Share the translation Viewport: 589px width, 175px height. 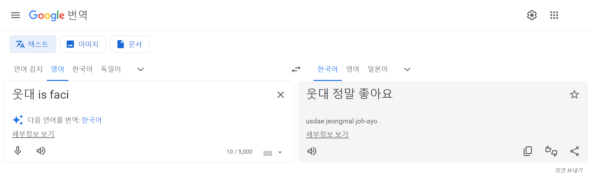tap(574, 151)
